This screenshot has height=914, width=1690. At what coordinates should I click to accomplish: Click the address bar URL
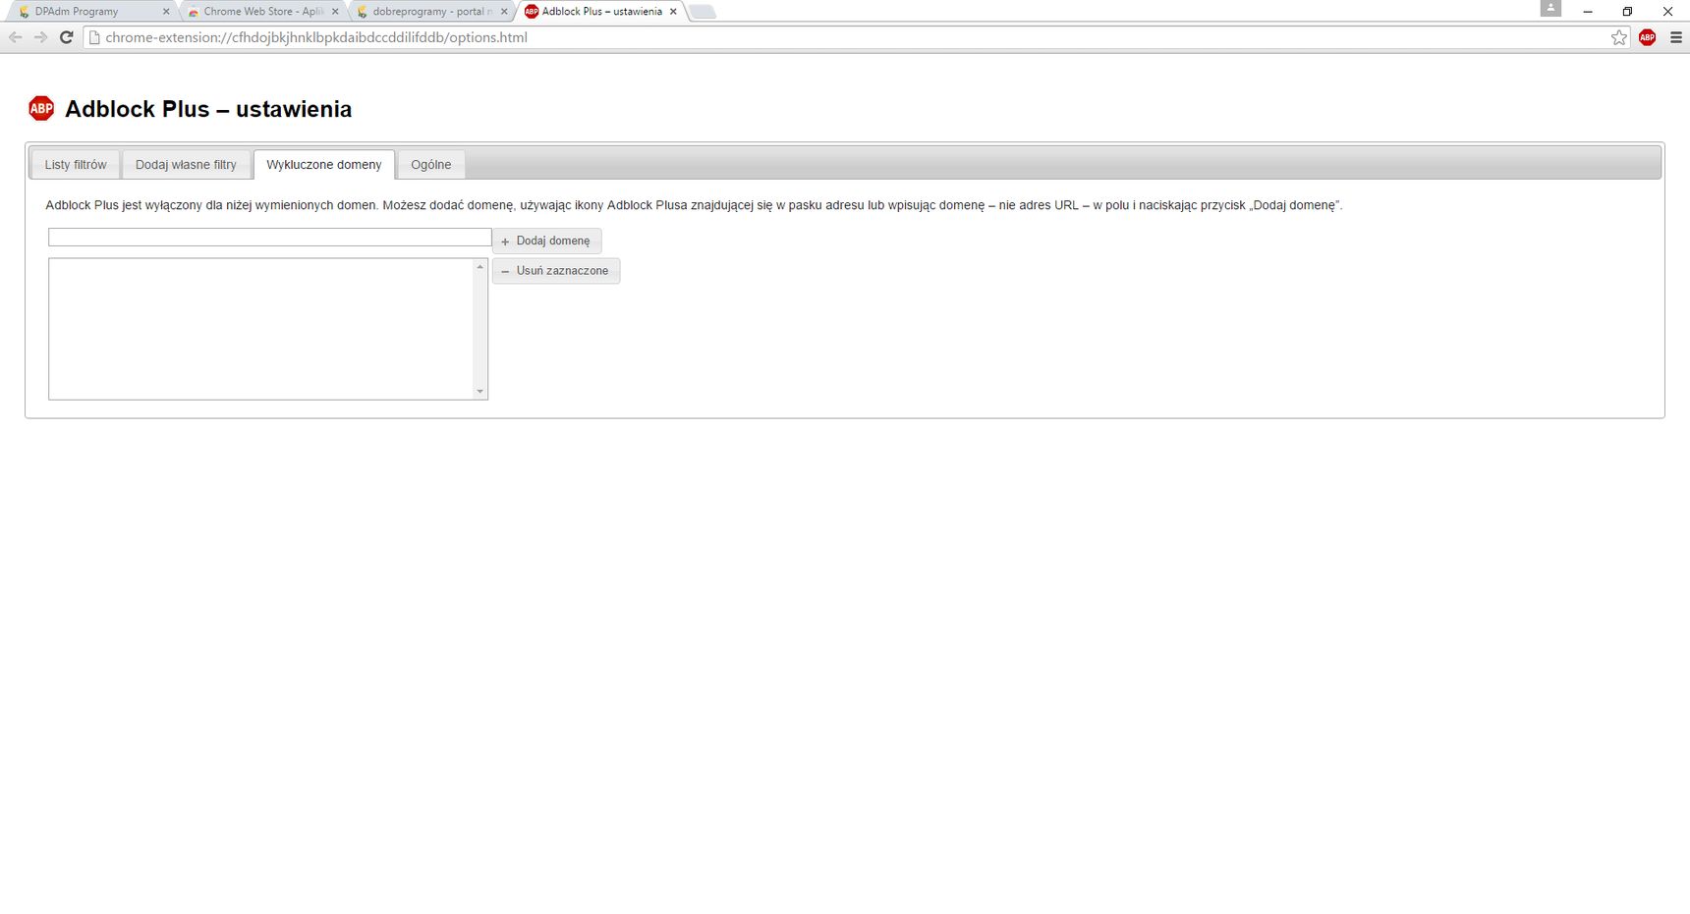pos(316,37)
